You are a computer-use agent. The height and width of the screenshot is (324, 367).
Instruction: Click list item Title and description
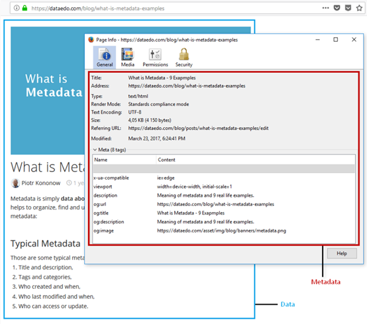pos(46,267)
